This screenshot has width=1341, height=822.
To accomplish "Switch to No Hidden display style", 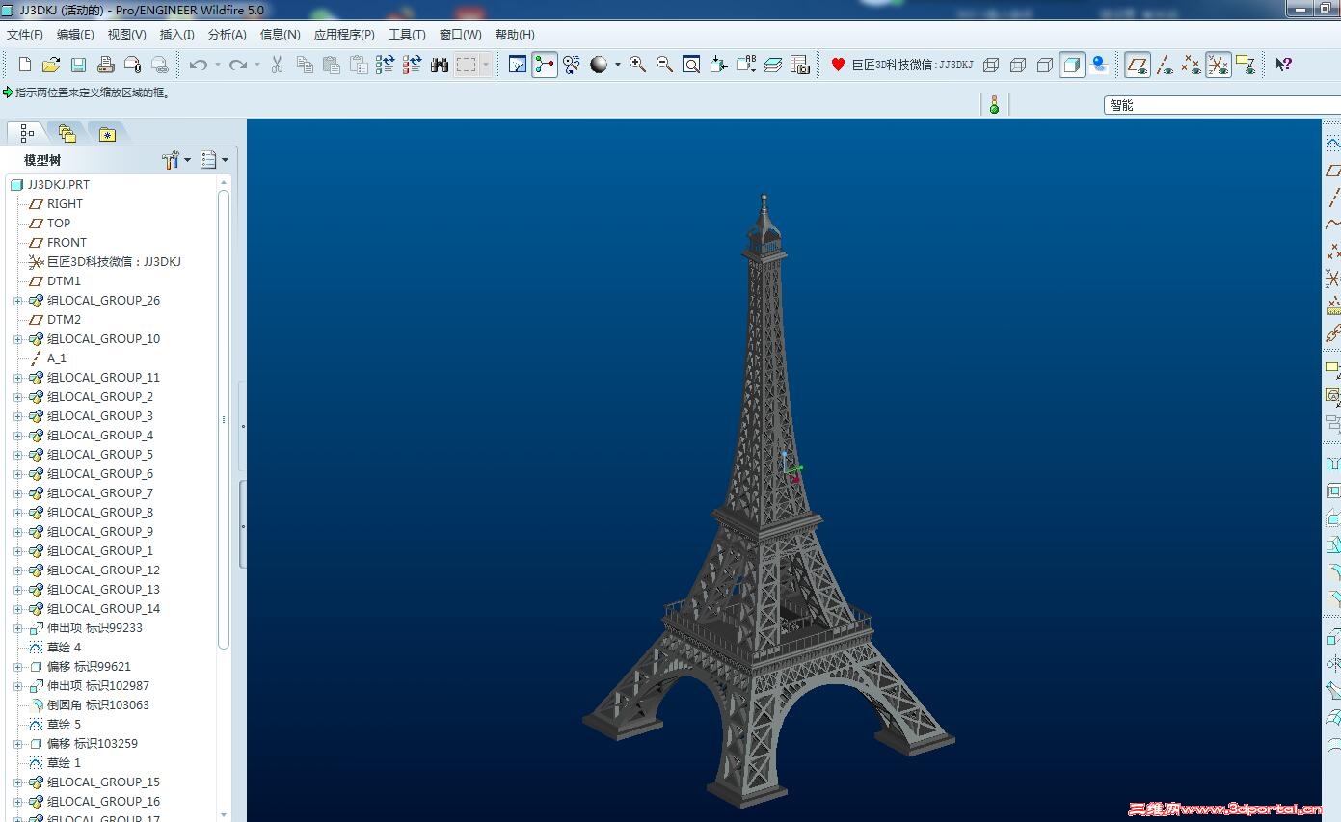I will 1045,65.
